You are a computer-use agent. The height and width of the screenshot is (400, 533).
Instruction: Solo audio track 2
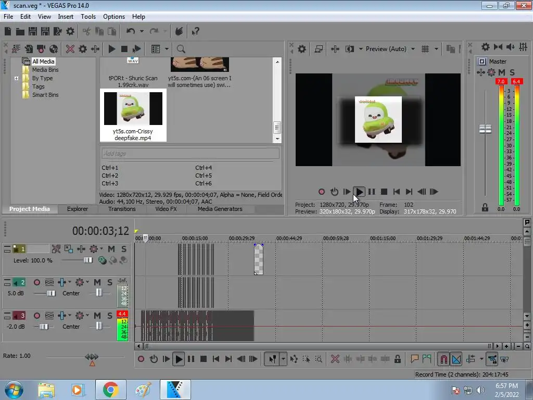point(110,282)
